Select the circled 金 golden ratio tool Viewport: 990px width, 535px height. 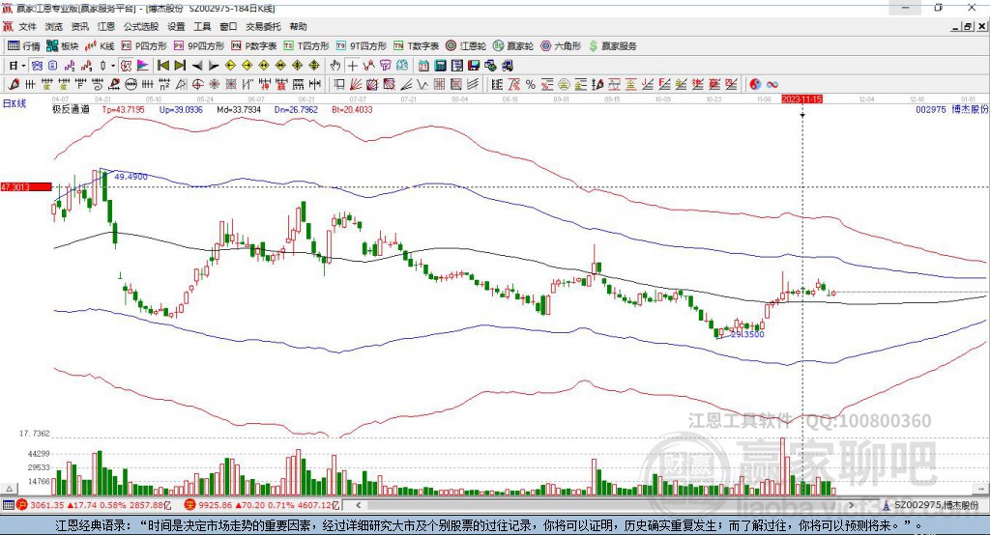pos(564,84)
